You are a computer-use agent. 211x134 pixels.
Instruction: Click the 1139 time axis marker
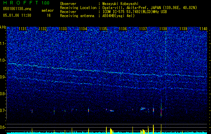tap(183, 29)
